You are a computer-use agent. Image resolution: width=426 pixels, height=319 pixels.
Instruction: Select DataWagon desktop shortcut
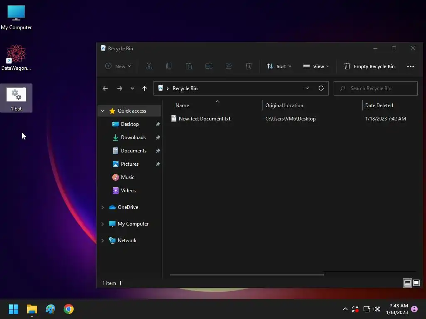pos(16,57)
